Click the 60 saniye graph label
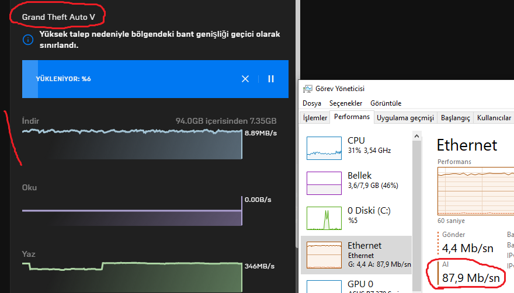 point(451,221)
